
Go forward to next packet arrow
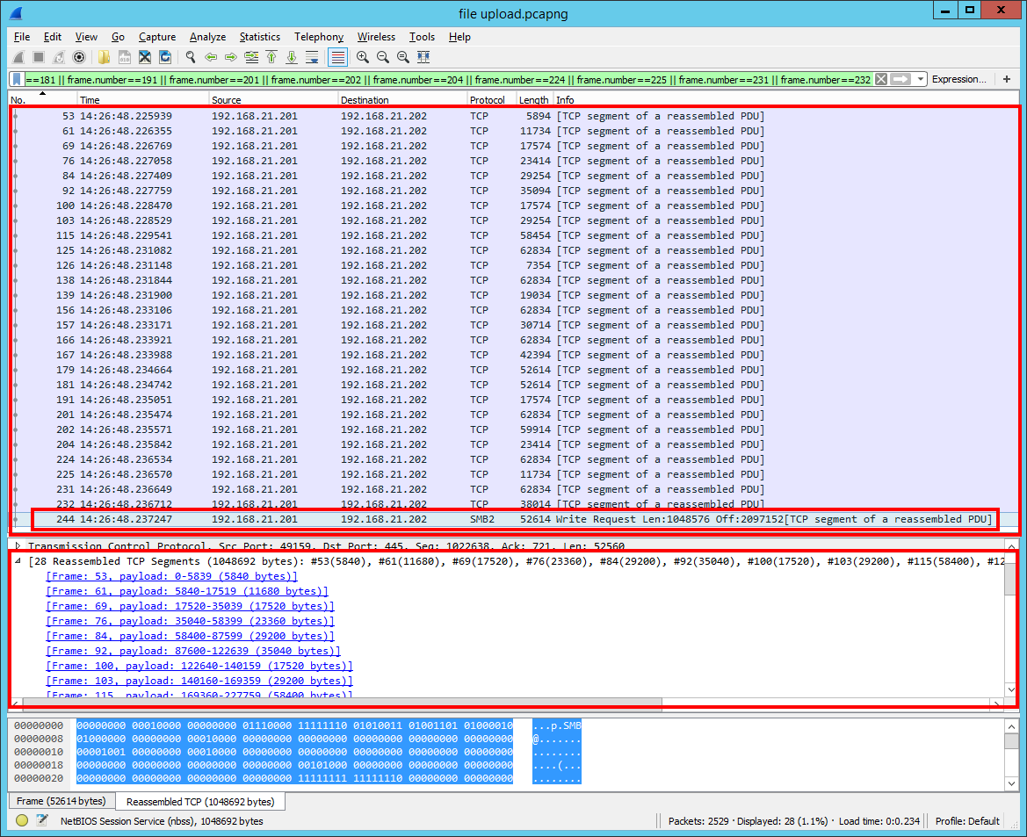pyautogui.click(x=230, y=58)
